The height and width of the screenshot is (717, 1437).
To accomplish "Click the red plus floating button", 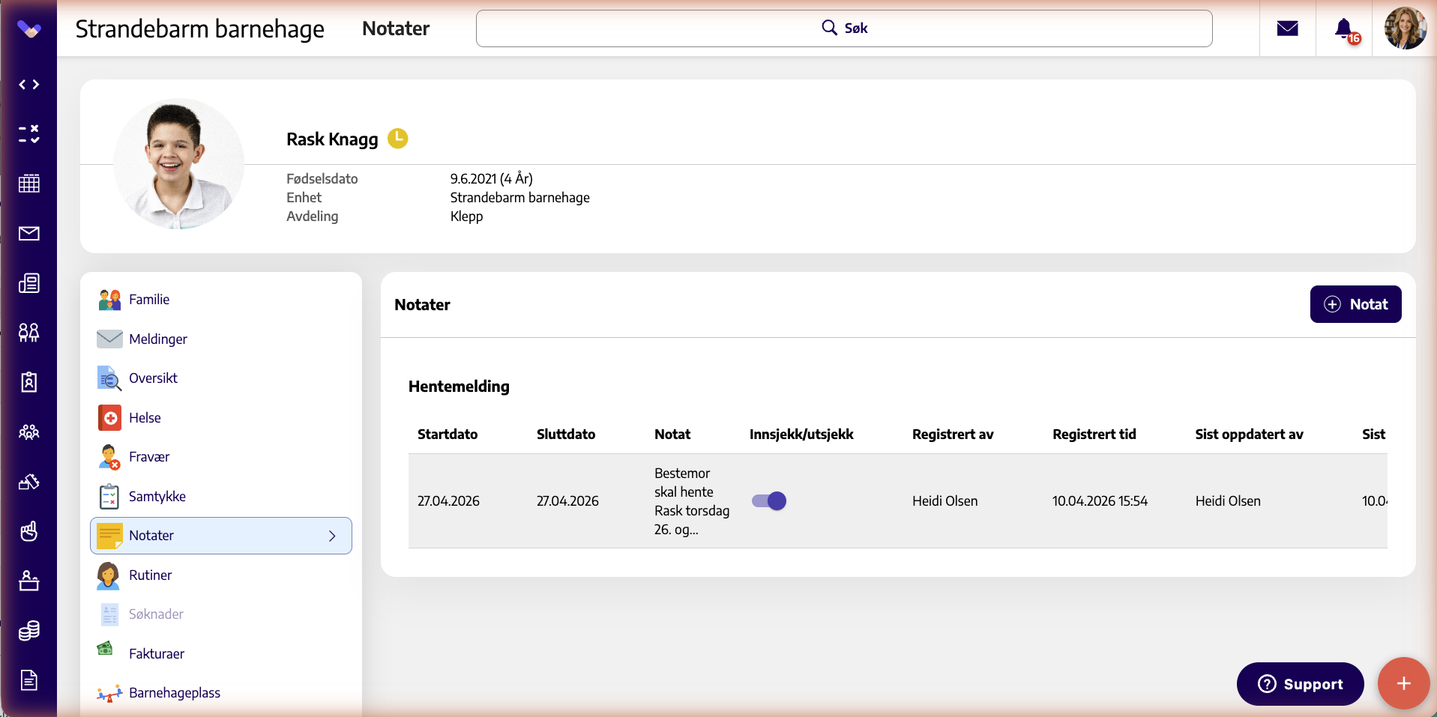I will pos(1403,683).
